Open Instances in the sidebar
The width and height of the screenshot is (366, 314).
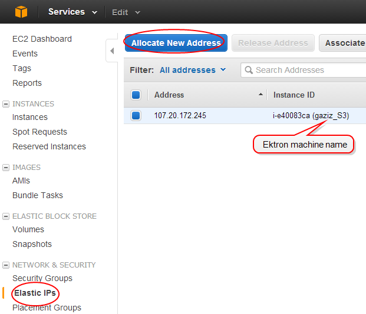click(30, 117)
